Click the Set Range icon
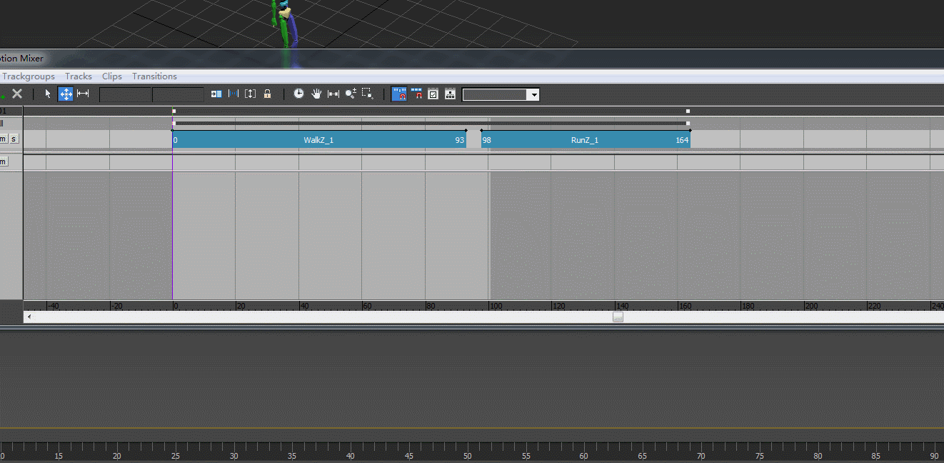The width and height of the screenshot is (944, 463). pyautogui.click(x=234, y=94)
